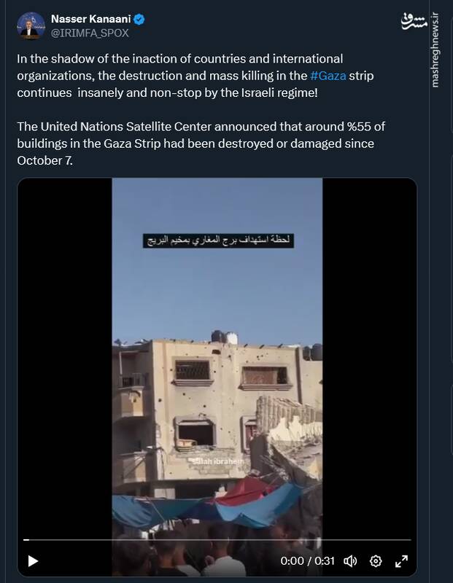This screenshot has width=453, height=583.
Task: Click the video progress bar midpoint
Action: point(217,539)
